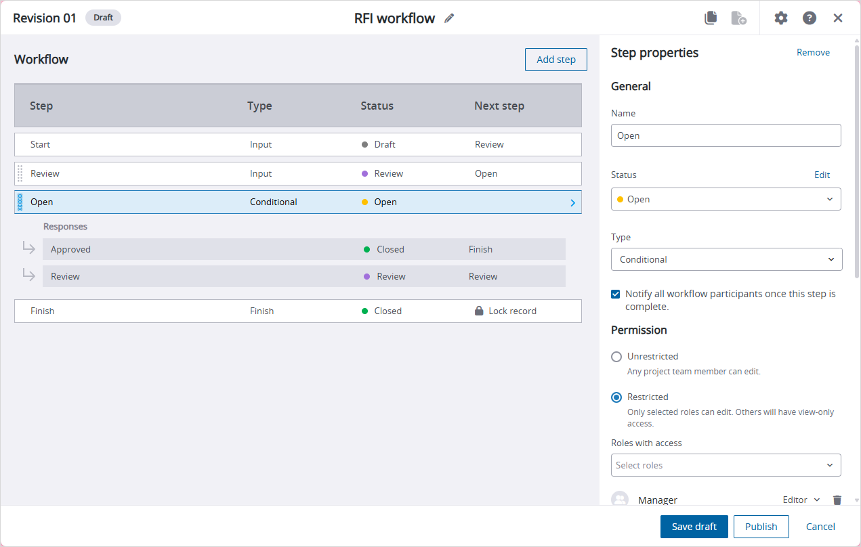Click the yellow Open status dot

366,202
